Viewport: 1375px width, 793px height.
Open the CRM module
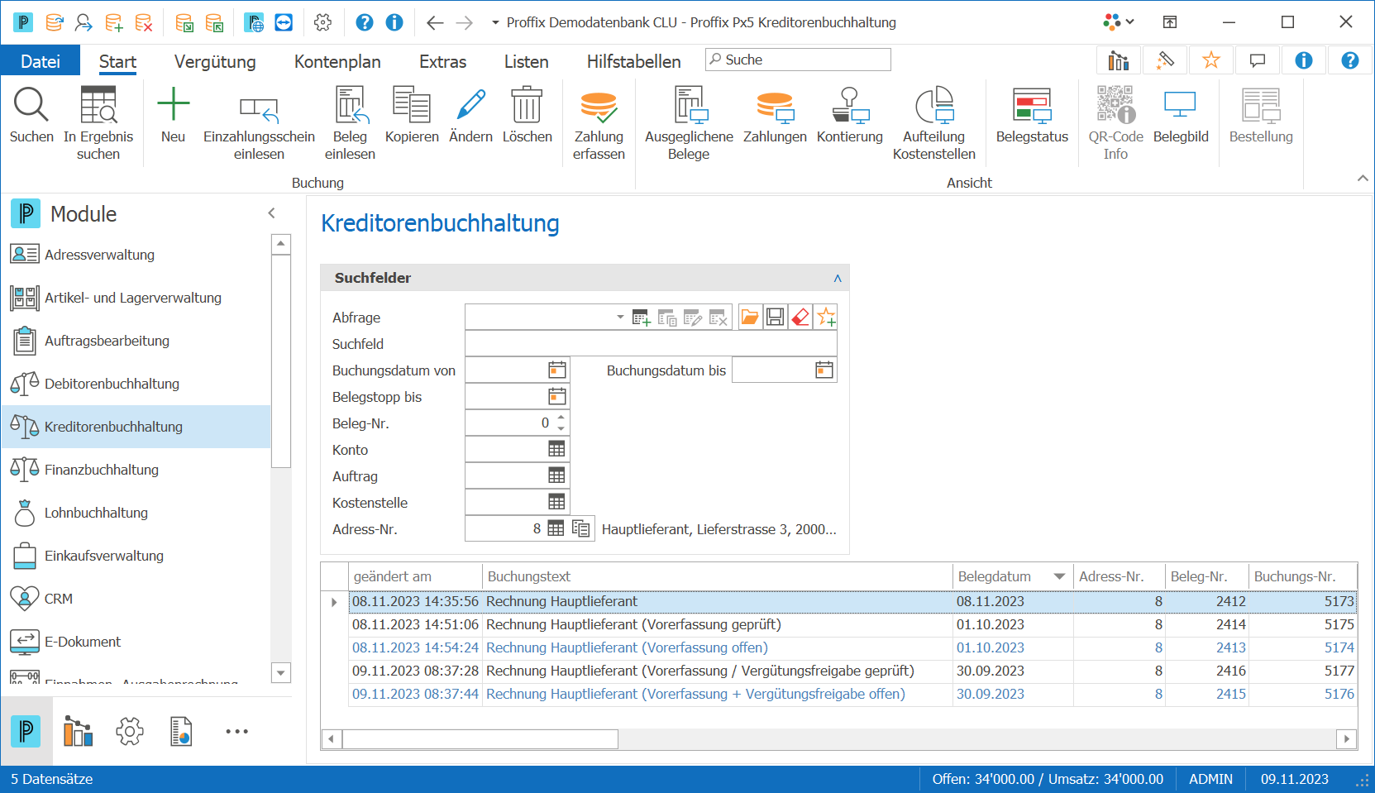(136, 599)
